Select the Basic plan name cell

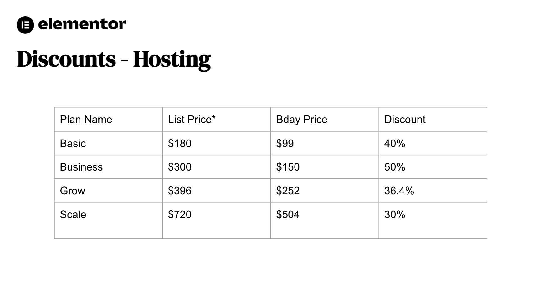pyautogui.click(x=108, y=143)
